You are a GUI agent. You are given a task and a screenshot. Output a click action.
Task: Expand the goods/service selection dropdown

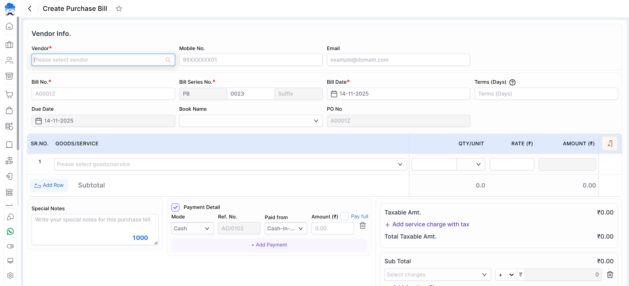coord(230,164)
